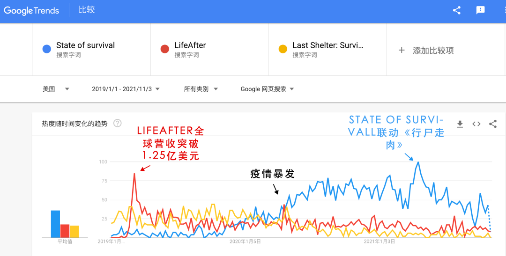Click the embed code icon
The height and width of the screenshot is (256, 506).
(476, 124)
